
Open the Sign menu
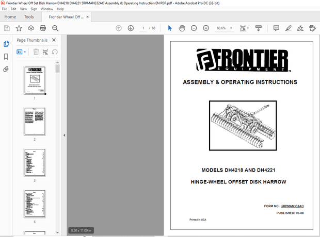coord(34,9)
